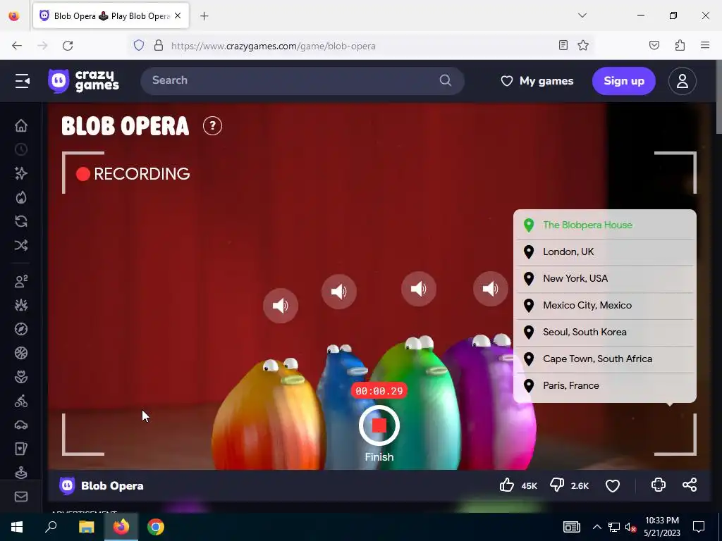Dislike Blob Opera with thumbs down
Screen dimensions: 722x541
(x=557, y=485)
